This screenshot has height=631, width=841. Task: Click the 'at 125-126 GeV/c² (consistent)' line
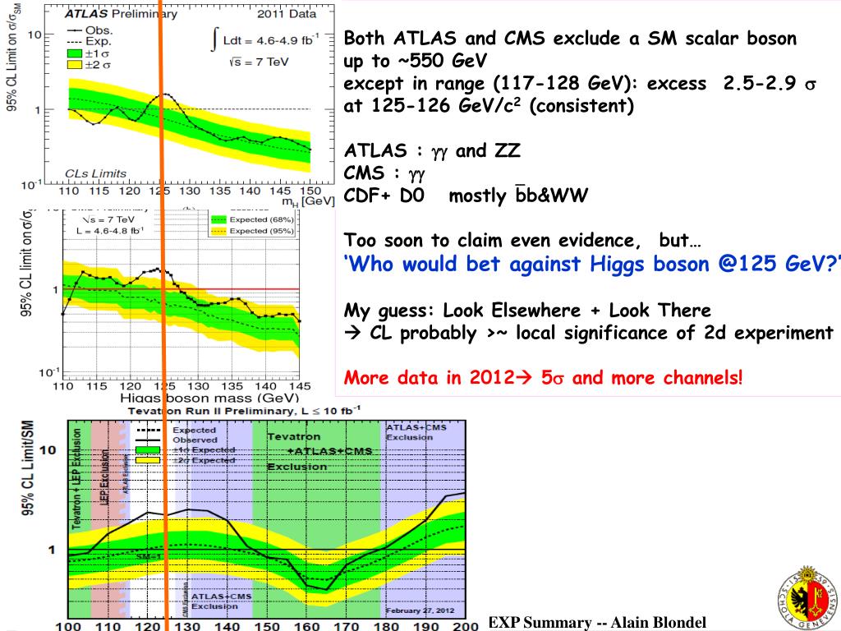pos(489,105)
